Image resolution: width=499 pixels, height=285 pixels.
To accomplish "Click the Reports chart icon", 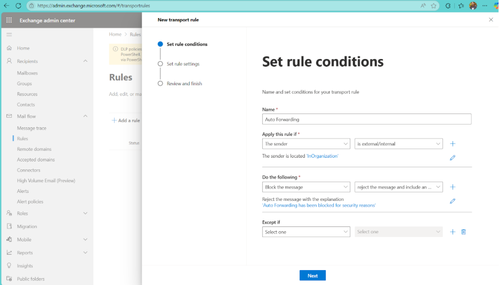I will [x=9, y=253].
